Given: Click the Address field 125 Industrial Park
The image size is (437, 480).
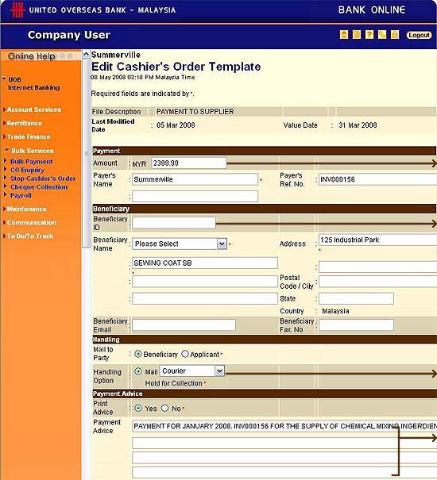Looking at the screenshot, I should [378, 240].
